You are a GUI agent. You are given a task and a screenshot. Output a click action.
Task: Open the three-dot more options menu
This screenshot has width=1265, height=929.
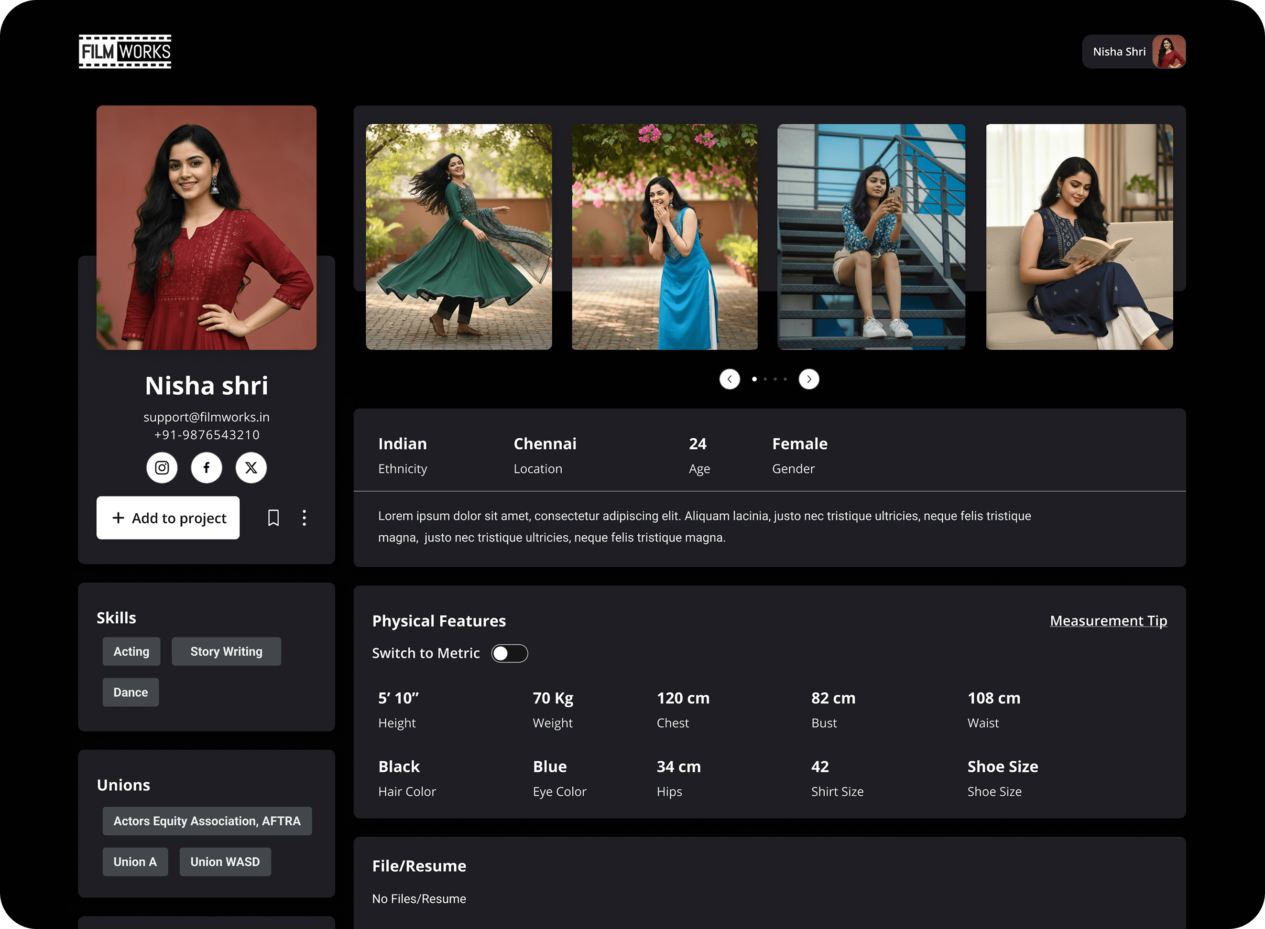(x=304, y=518)
